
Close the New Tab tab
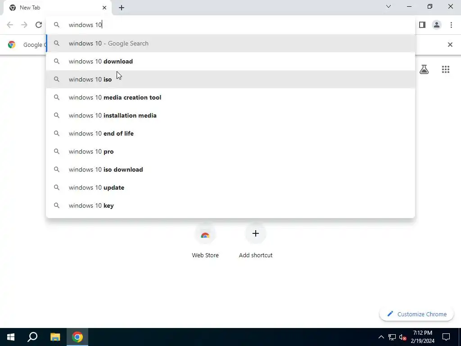click(x=104, y=8)
